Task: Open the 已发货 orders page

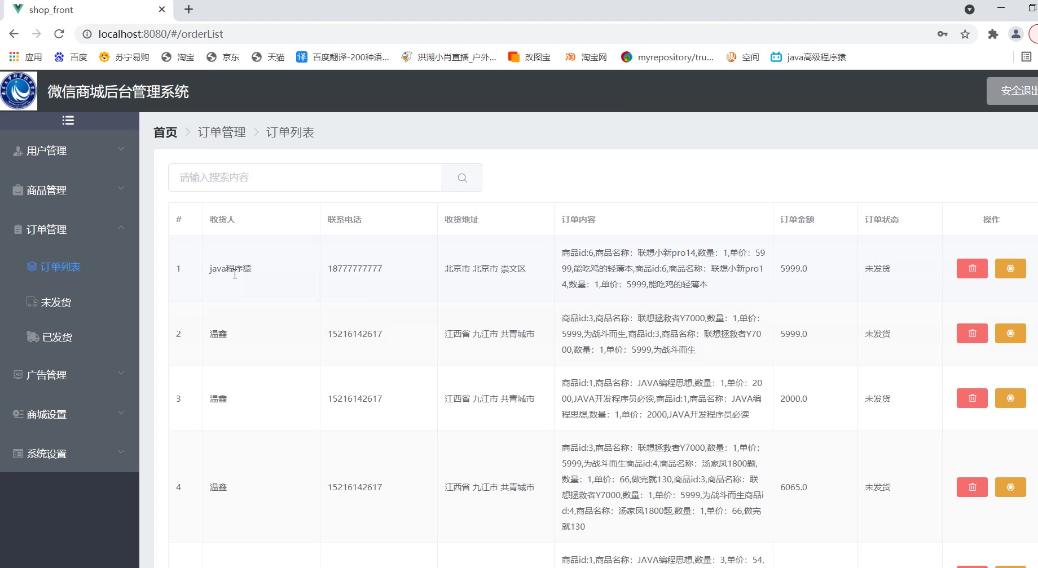Action: [x=57, y=338]
